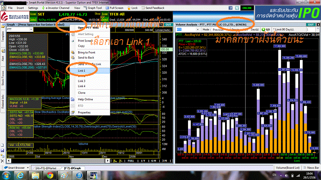Image resolution: width=321 pixels, height=180 pixels.
Task: Click the F- zoom button
Action: pos(121,161)
